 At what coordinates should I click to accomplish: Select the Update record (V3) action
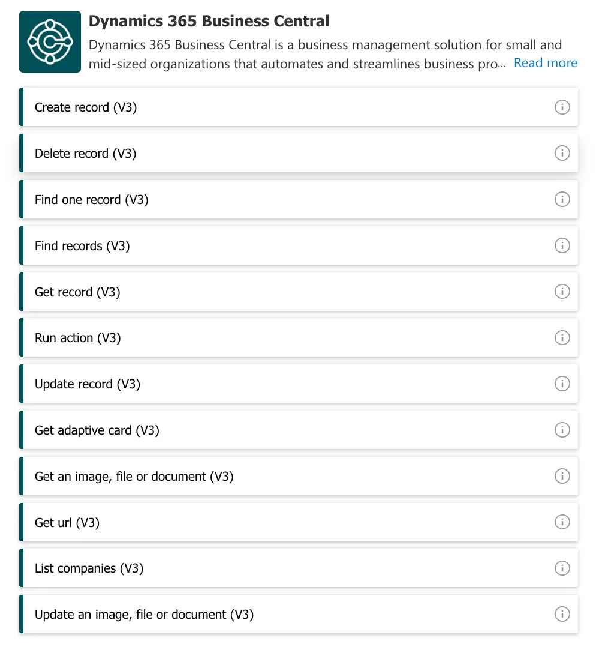coord(240,384)
